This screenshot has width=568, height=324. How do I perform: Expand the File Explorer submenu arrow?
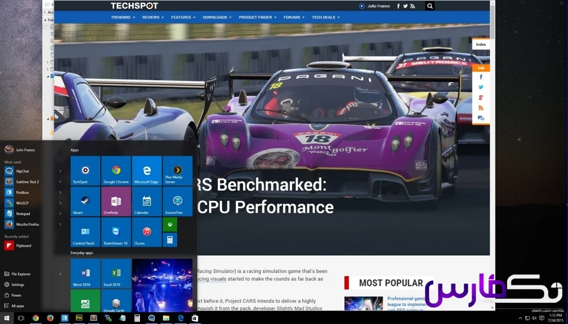click(60, 274)
